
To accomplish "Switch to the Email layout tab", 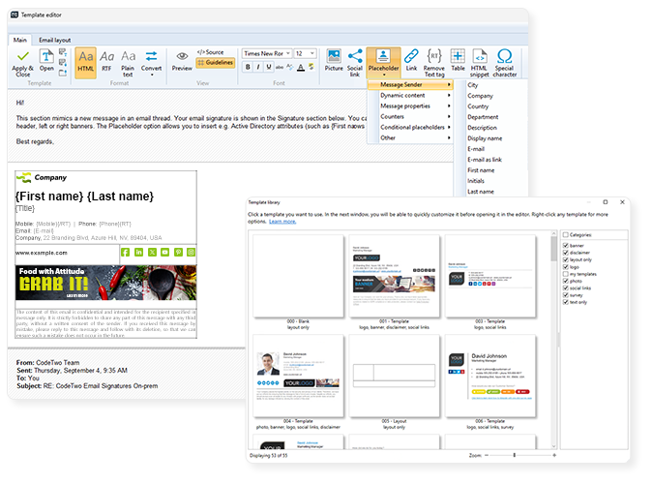I will tap(55, 40).
